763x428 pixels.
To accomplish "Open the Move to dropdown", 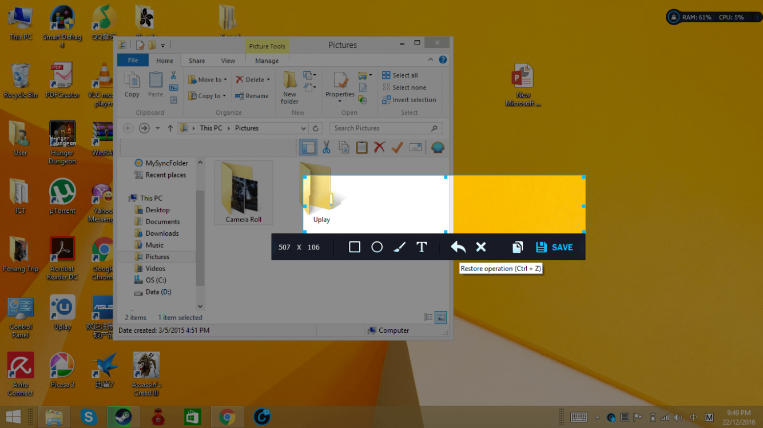I will tap(208, 80).
